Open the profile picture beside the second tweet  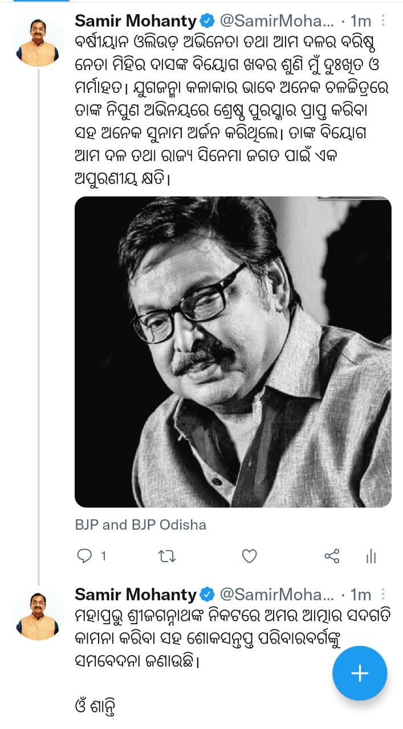tap(39, 616)
